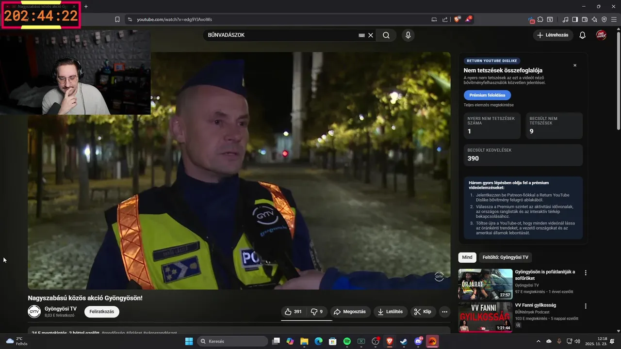Open the volume speaker tray icon
Viewport: 621px width, 349px height.
pyautogui.click(x=577, y=341)
